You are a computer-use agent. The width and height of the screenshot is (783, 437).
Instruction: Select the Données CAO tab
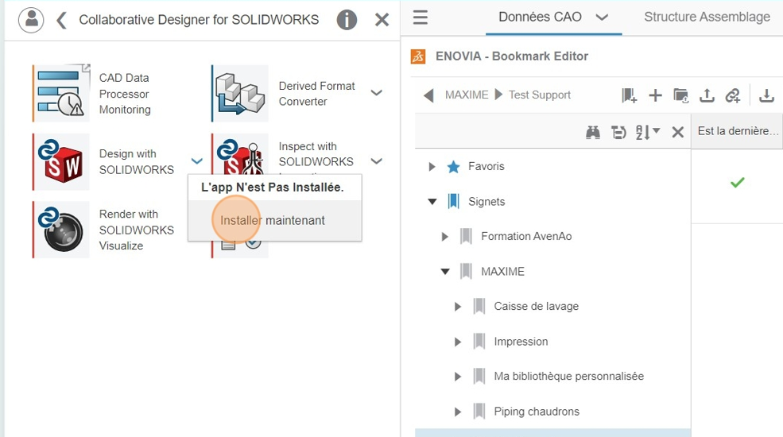click(x=553, y=17)
